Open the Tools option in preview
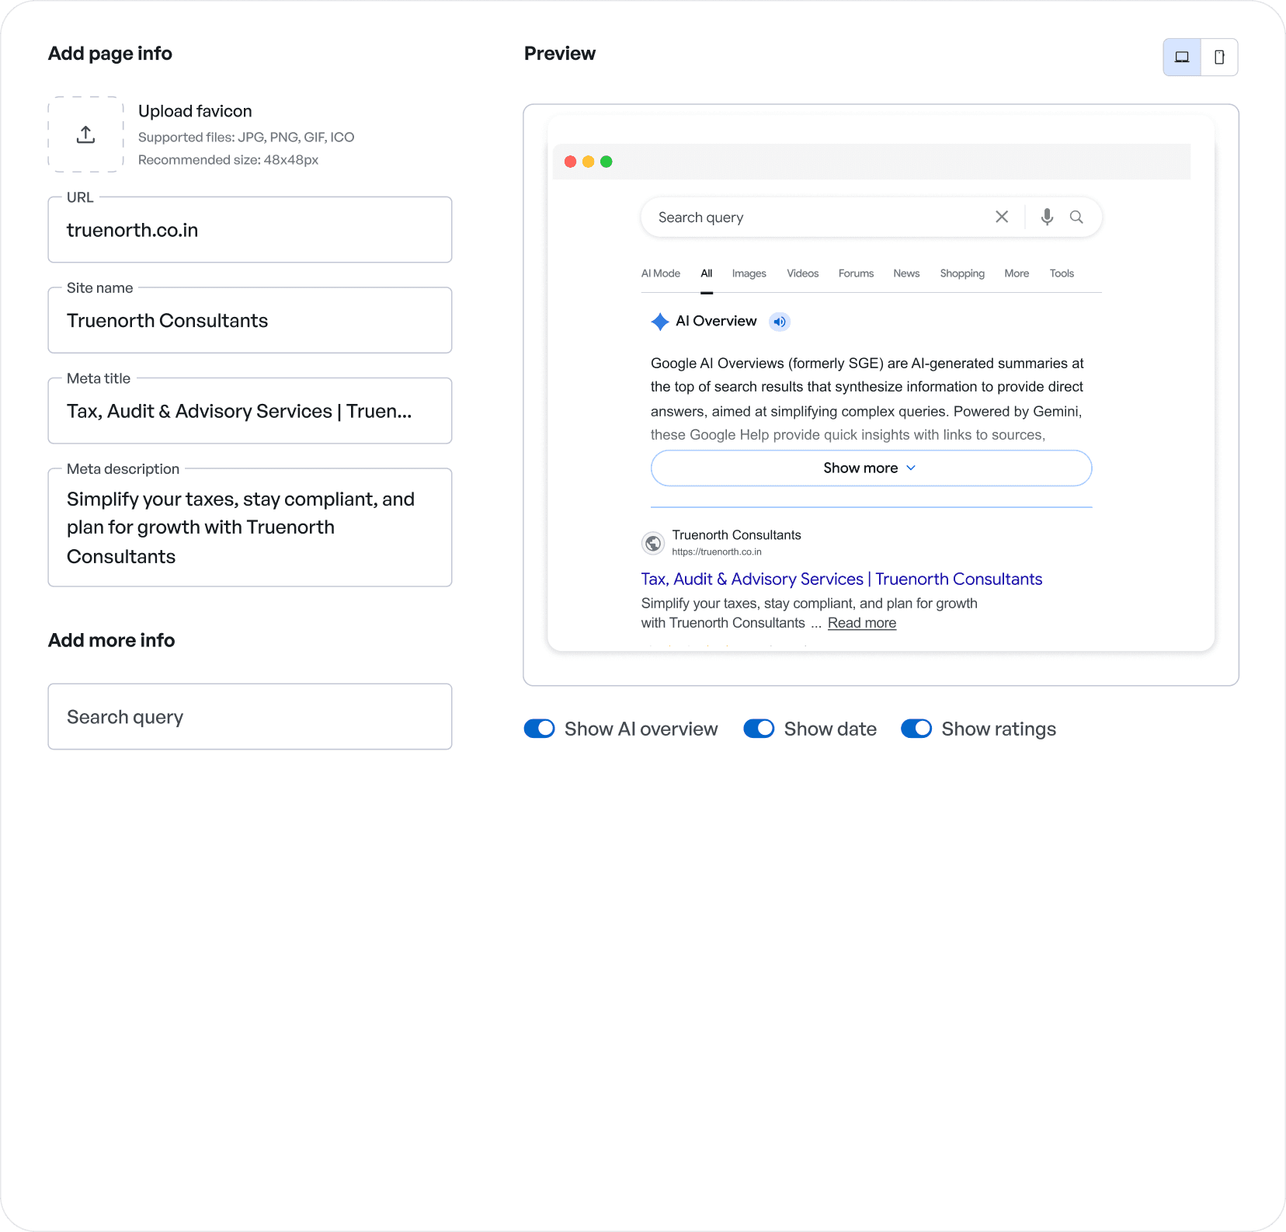Screen dimensions: 1286x1232 point(1062,273)
